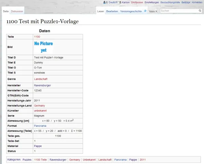The width and height of the screenshot is (204, 164).
Task: Click the Abmelden link
Action: click(x=197, y=2)
